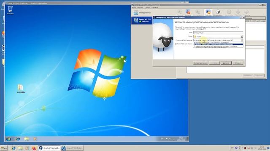Click the blue help icon in host system tray
The image size is (270, 151).
[x=236, y=148]
